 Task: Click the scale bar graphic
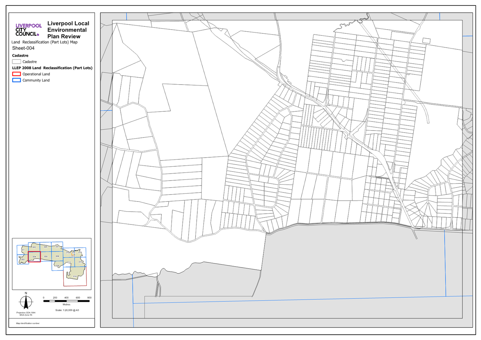pyautogui.click(x=66, y=301)
